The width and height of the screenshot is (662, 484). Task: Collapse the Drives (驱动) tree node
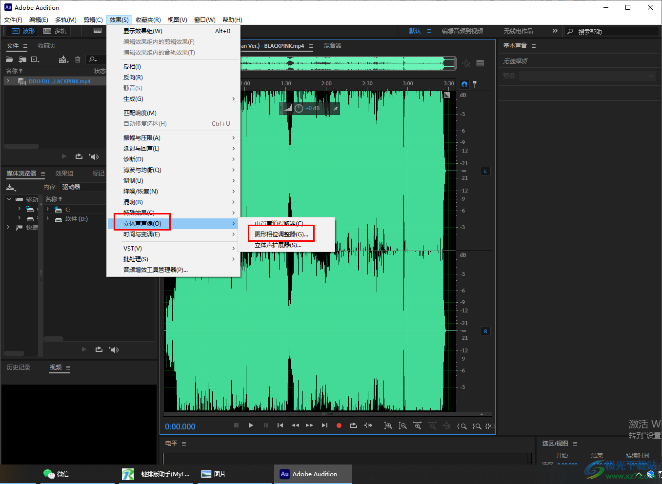9,199
